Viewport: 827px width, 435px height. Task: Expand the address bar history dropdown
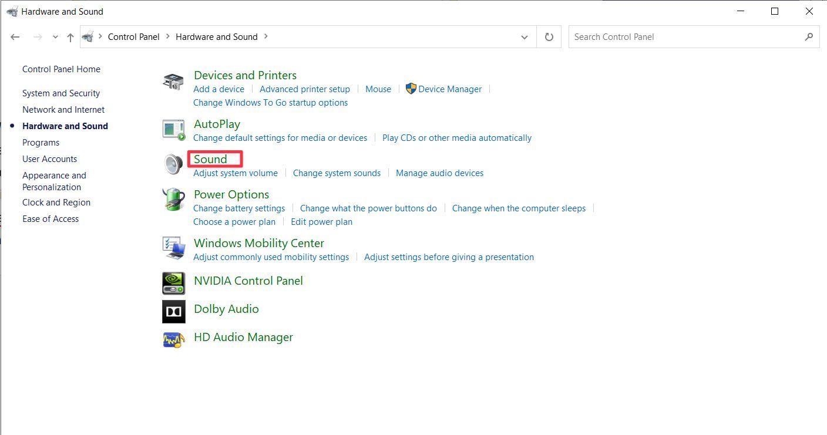524,37
